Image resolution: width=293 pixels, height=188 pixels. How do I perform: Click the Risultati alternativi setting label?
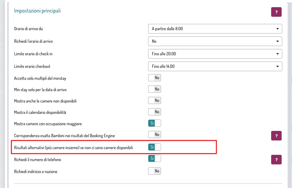point(73,148)
